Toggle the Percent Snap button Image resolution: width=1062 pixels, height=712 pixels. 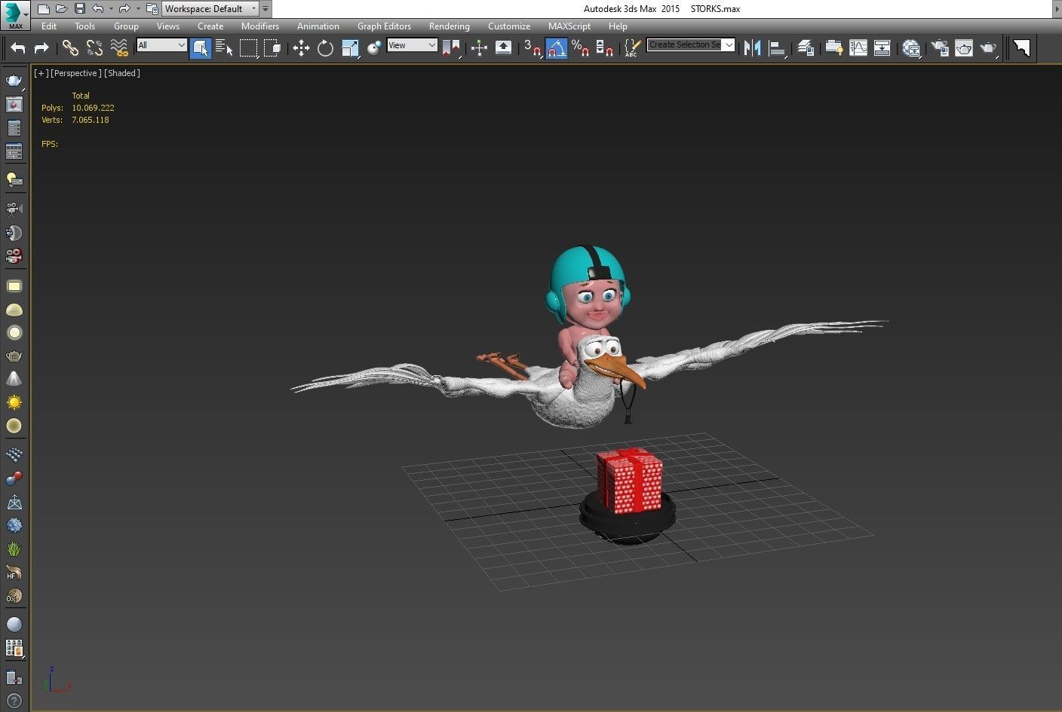[580, 48]
